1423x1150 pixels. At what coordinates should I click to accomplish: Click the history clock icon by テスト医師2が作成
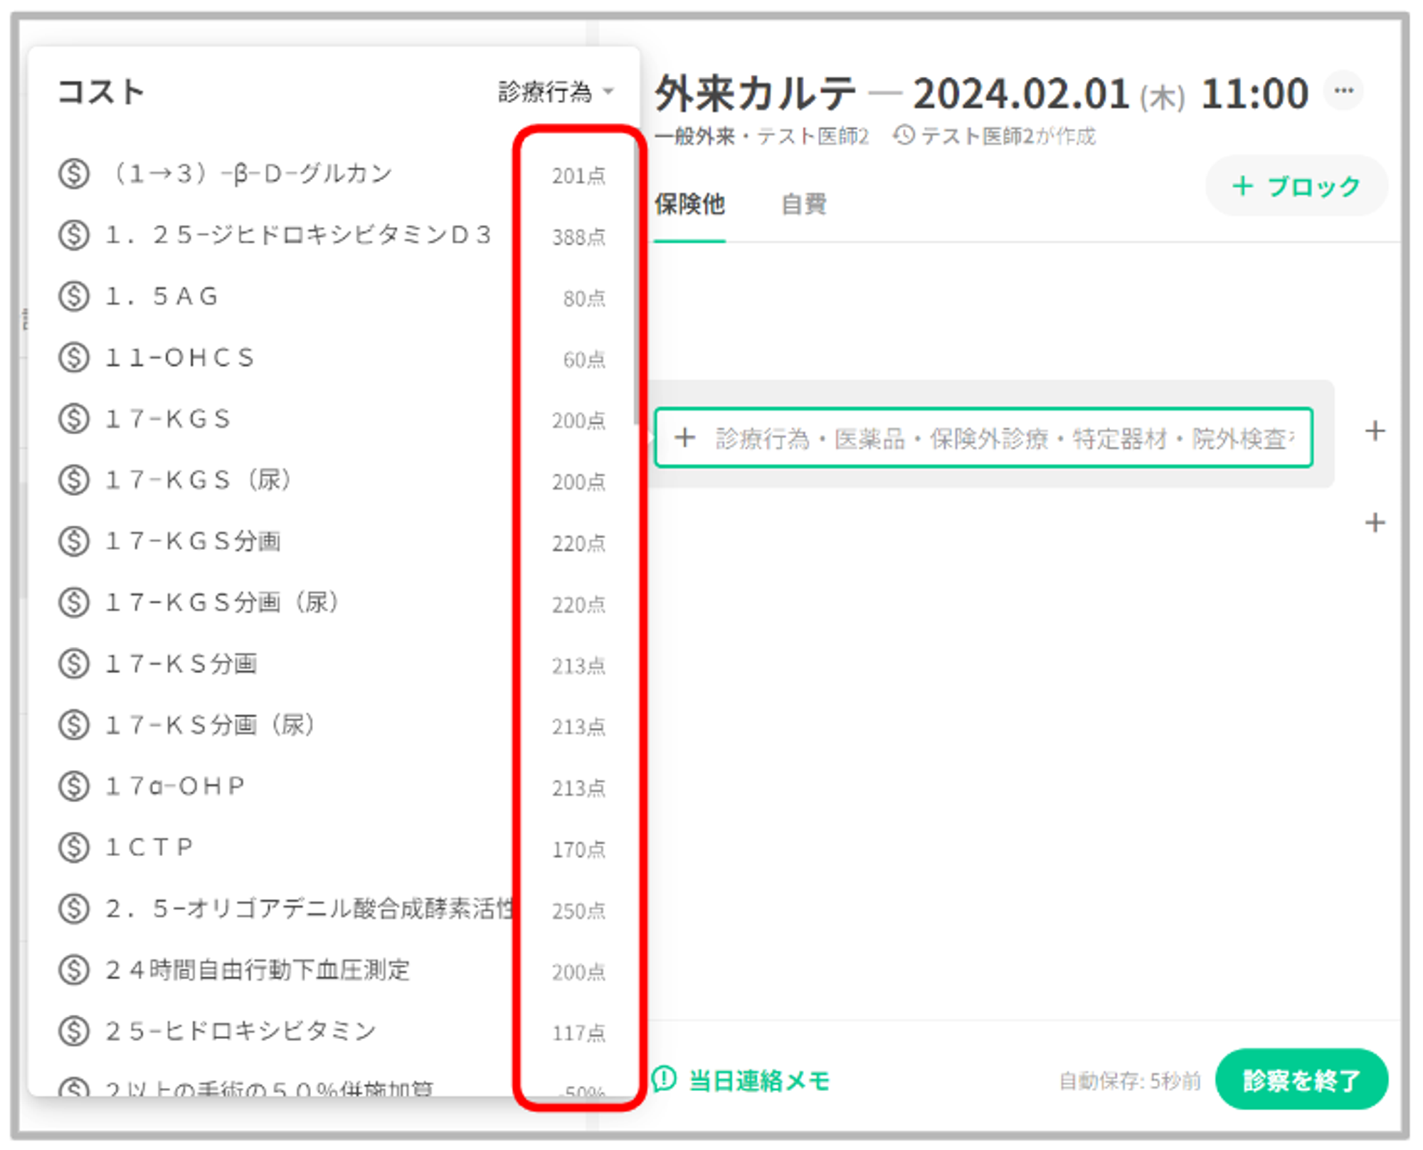pyautogui.click(x=904, y=135)
